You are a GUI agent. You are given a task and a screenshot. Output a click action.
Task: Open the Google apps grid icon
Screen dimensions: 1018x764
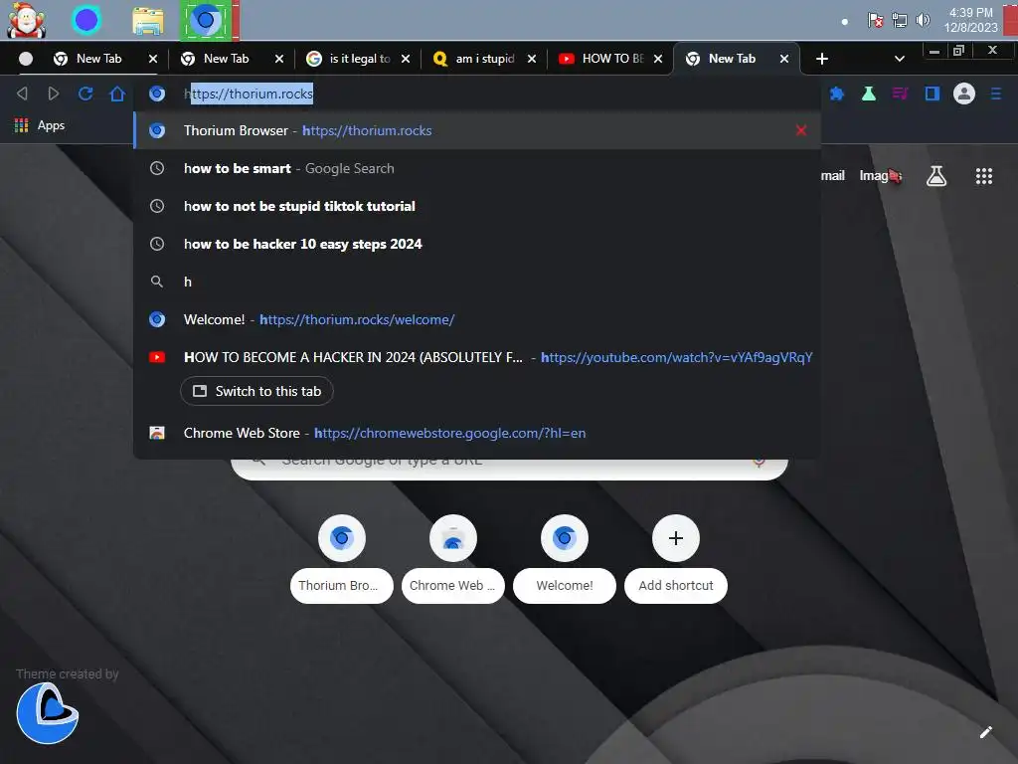pos(984,176)
